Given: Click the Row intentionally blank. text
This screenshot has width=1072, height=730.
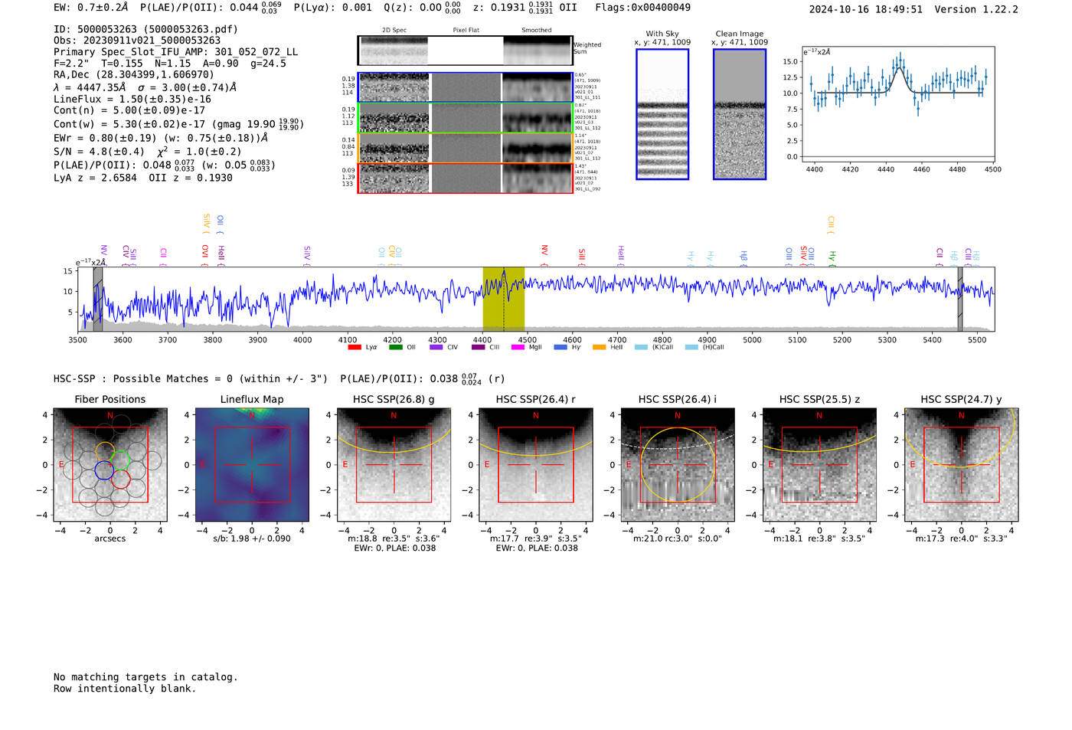Looking at the screenshot, I should coord(125,689).
